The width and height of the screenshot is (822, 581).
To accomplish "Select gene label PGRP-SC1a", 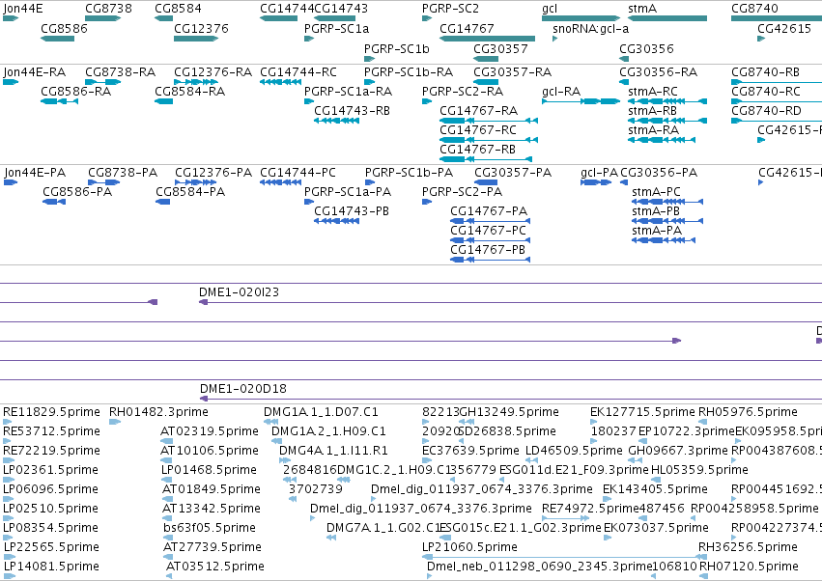I will [x=336, y=28].
